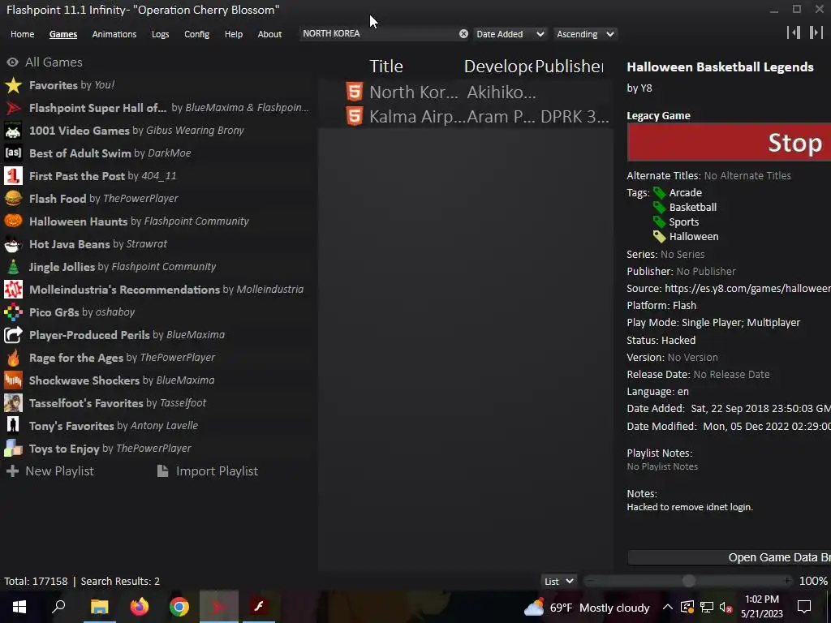The width and height of the screenshot is (831, 623).
Task: Open the Home tab
Action: 22,34
